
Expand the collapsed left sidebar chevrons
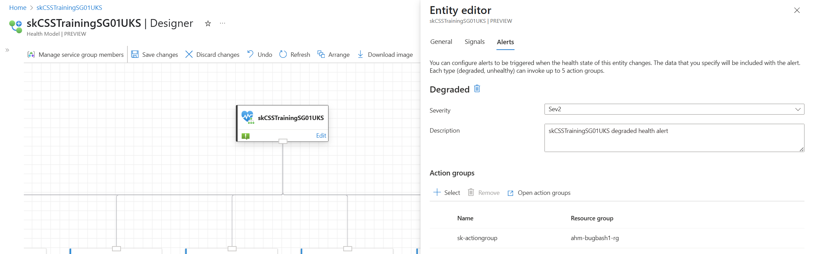point(7,50)
